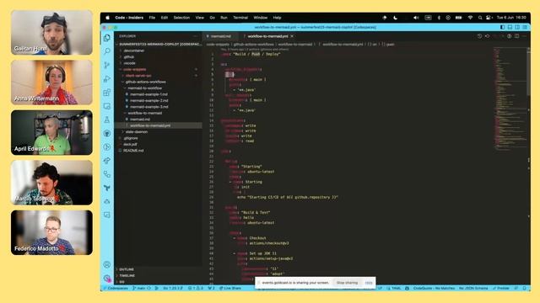Toggle the primary sidebar layout icon
540x303 pixels.
click(503, 27)
